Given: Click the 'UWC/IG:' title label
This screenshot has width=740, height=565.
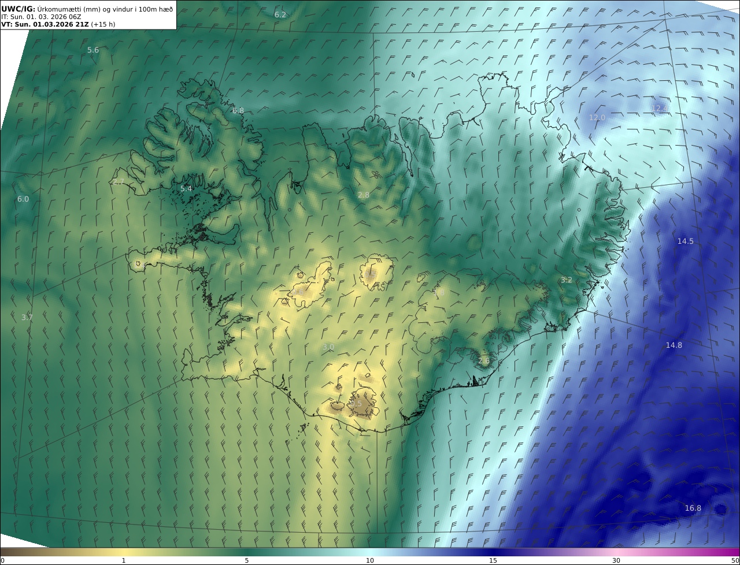Looking at the screenshot, I should 18,9.
